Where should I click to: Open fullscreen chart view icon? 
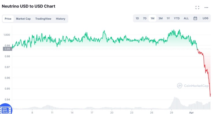coord(197,7)
